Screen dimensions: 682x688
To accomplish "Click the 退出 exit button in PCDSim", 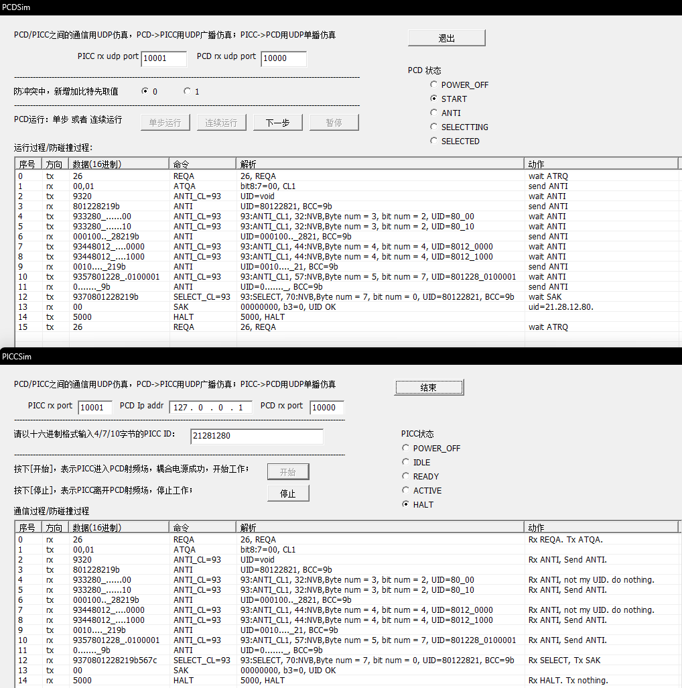I will pos(446,38).
